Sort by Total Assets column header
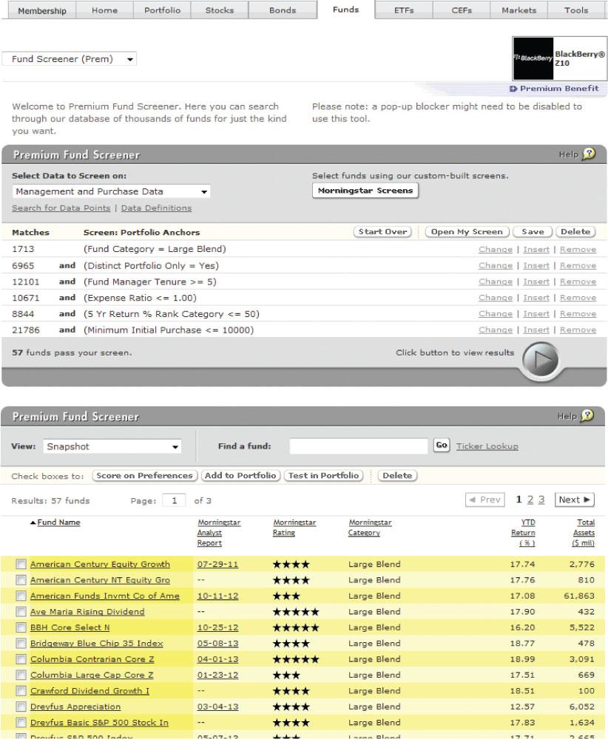This screenshot has width=608, height=739. (584, 533)
